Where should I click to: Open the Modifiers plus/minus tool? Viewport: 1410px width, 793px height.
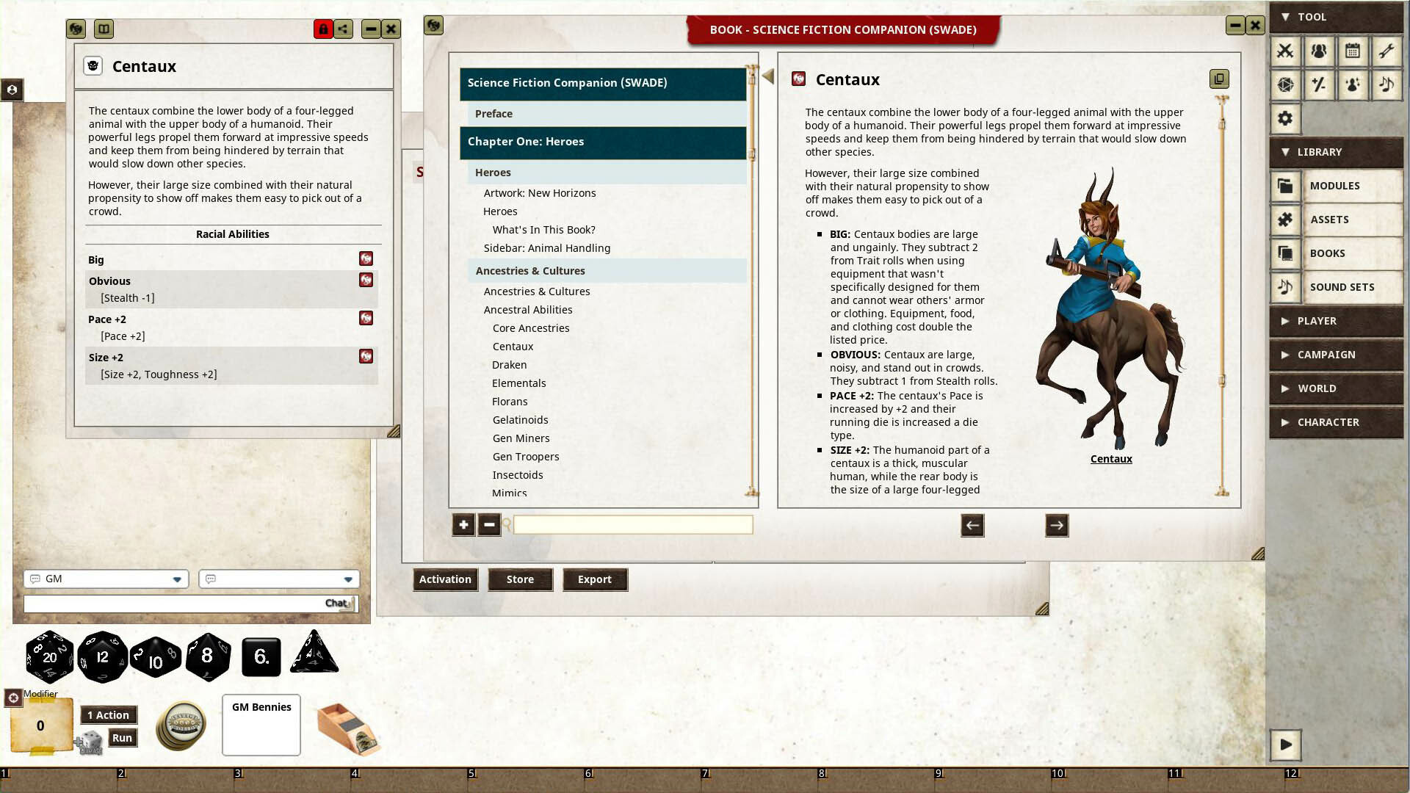(1319, 85)
